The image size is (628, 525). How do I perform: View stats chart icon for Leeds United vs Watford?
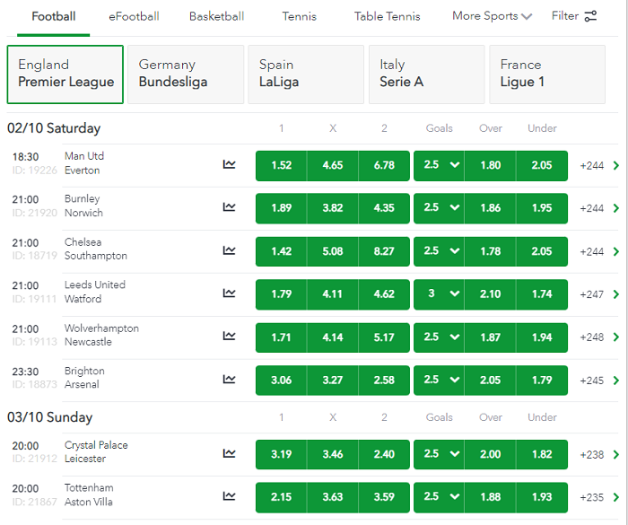(x=230, y=293)
